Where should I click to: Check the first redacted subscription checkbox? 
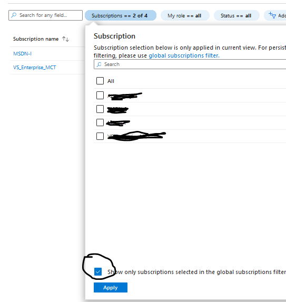100,96
